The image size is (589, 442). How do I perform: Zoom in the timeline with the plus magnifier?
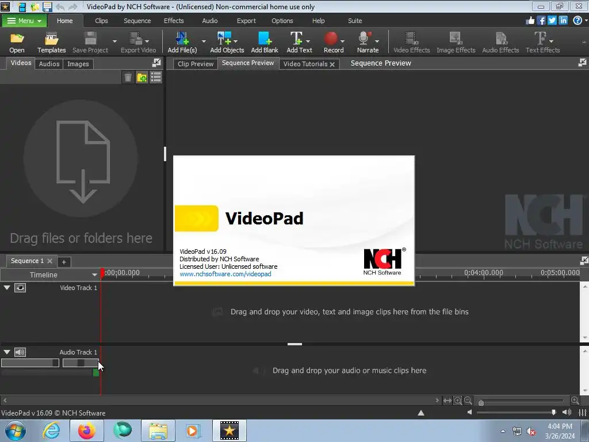tap(575, 401)
